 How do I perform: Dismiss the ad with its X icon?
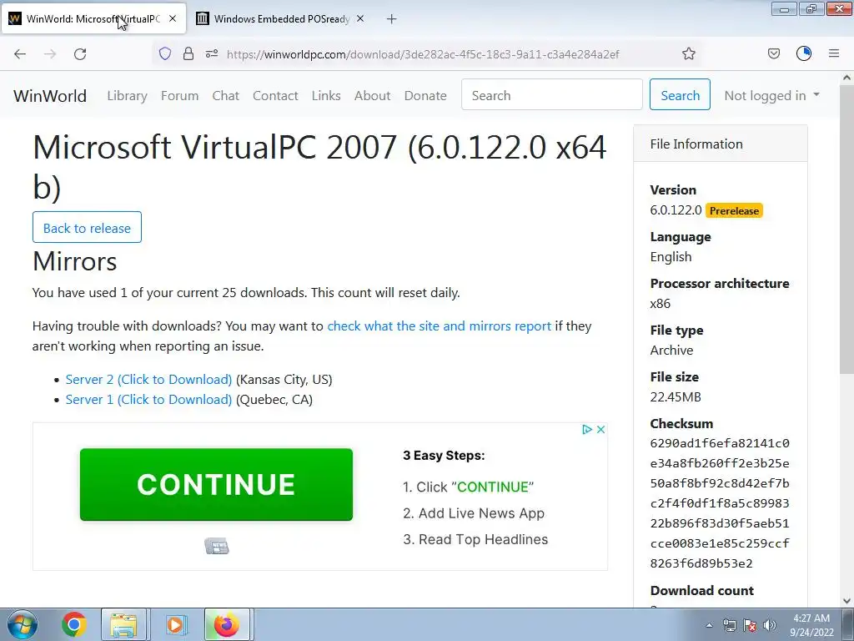[x=600, y=430]
